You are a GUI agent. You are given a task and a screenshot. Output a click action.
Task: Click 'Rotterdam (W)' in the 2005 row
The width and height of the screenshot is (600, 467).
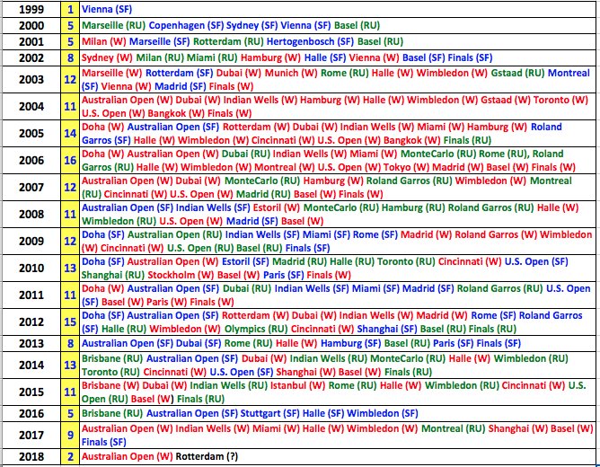coord(256,127)
